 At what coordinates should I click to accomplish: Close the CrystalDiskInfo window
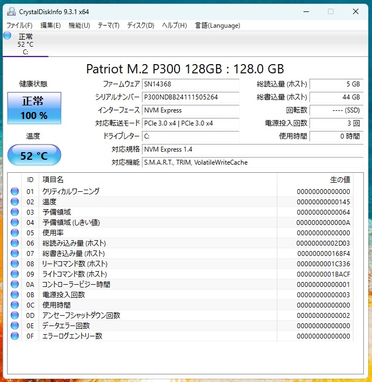(x=356, y=11)
